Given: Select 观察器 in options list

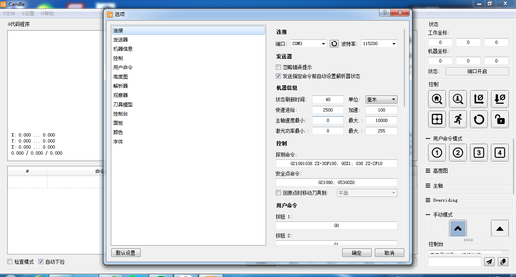Looking at the screenshot, I should pyautogui.click(x=188, y=95).
